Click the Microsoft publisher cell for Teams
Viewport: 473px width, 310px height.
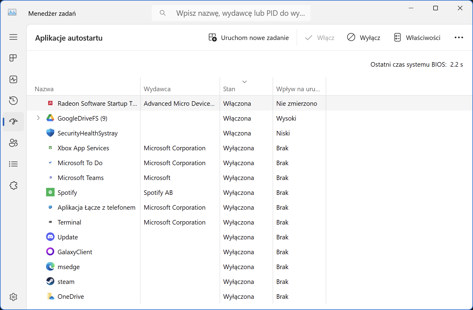click(x=157, y=178)
